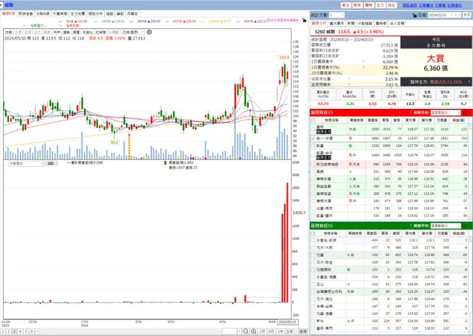
Task: Switch to 即時走勢 tab
Action: (x=26, y=13)
